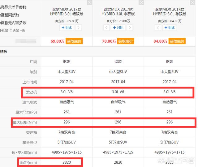Select the 变速箱 row label
Screen dimensions: 198x167
[x=32, y=132]
